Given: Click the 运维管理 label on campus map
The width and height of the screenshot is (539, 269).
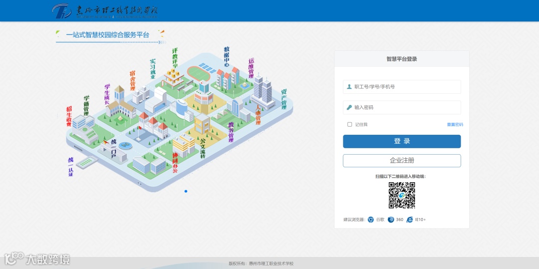Looking at the screenshot, I should (x=251, y=68).
